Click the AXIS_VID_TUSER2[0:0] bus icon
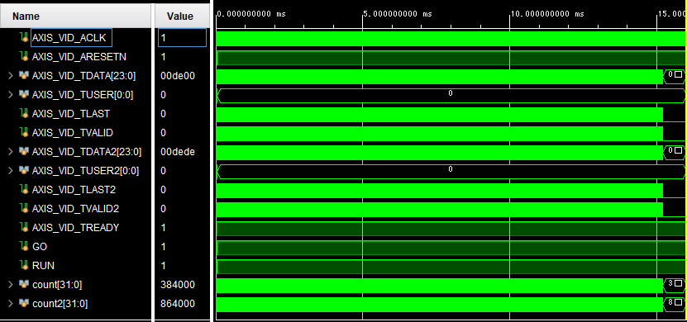687x322 pixels. point(24,170)
